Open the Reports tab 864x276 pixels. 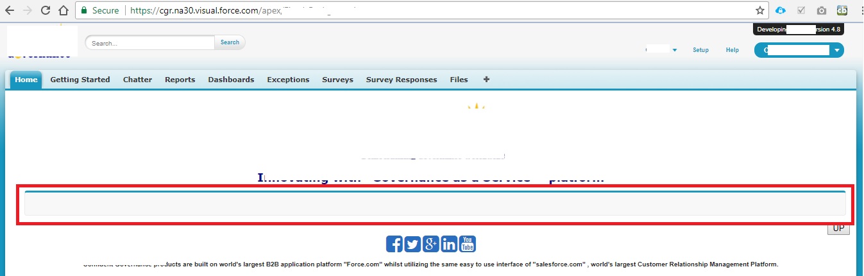pyautogui.click(x=180, y=80)
